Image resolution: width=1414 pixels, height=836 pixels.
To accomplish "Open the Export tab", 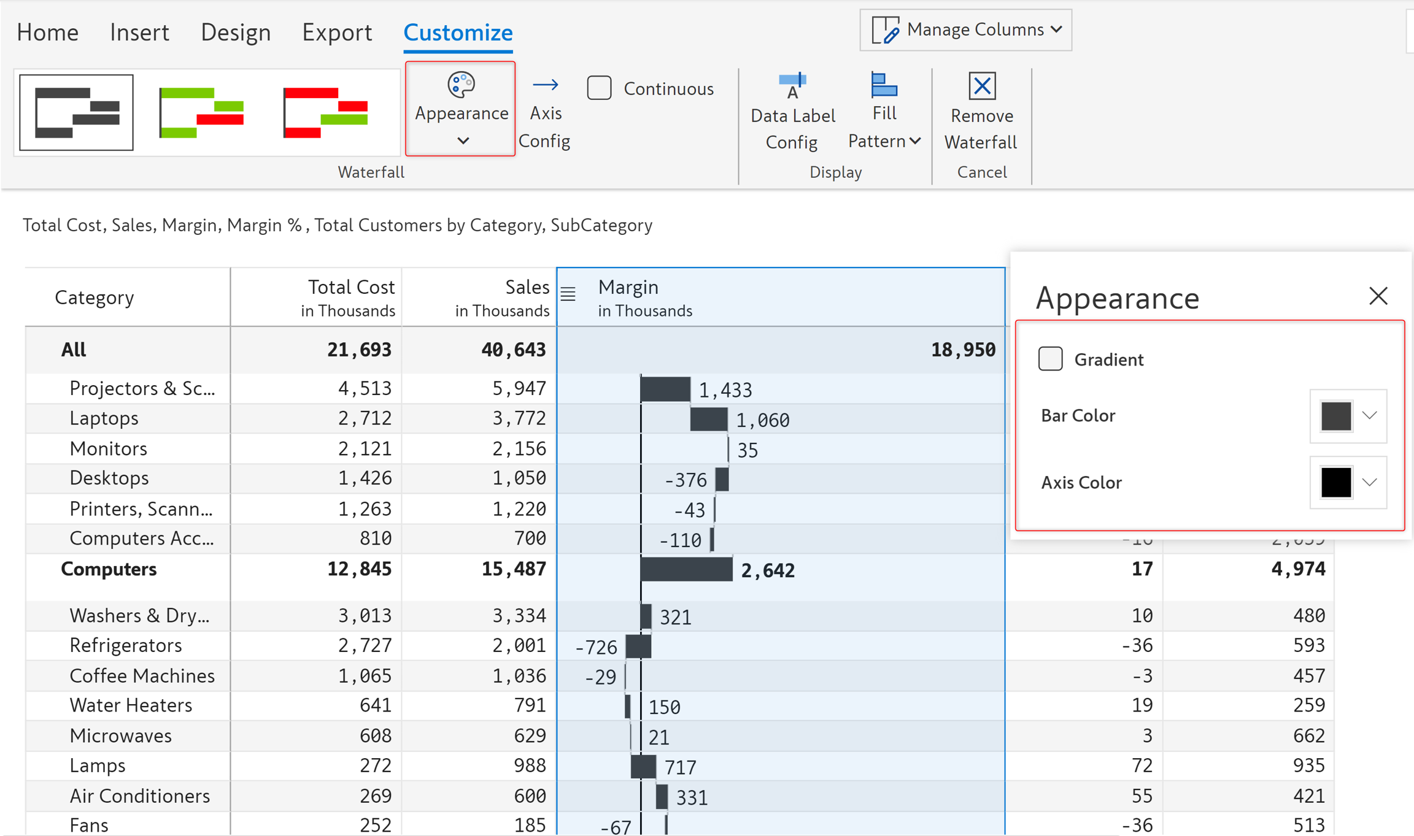I will (337, 32).
